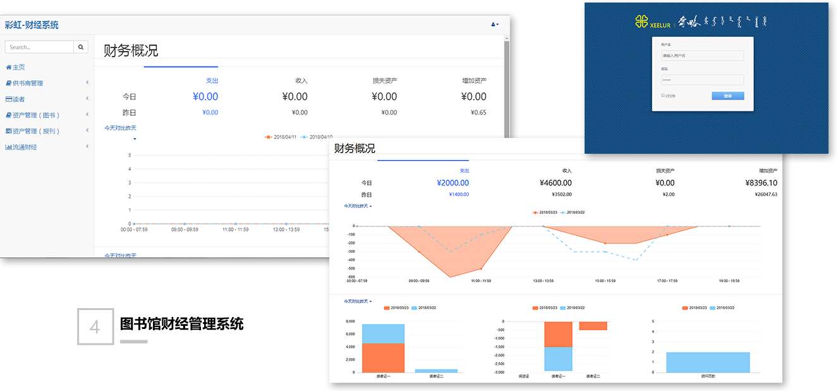
Task: Click the 彩虹-财经系统 brand link
Action: (x=32, y=25)
